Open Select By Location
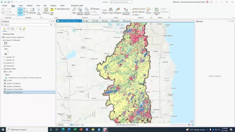The width and height of the screenshot is (235, 132). point(87,11)
